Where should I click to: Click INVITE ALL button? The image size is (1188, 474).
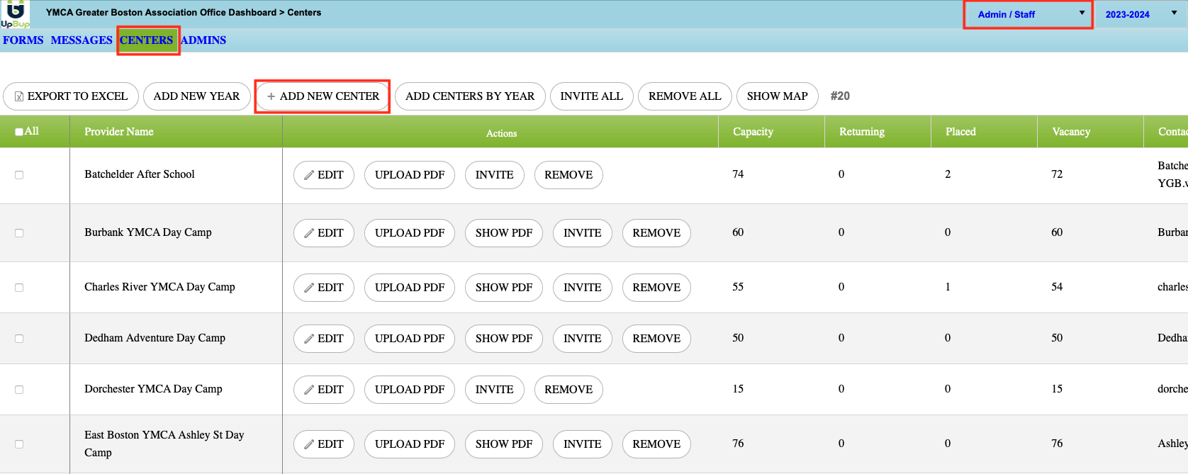click(x=592, y=96)
